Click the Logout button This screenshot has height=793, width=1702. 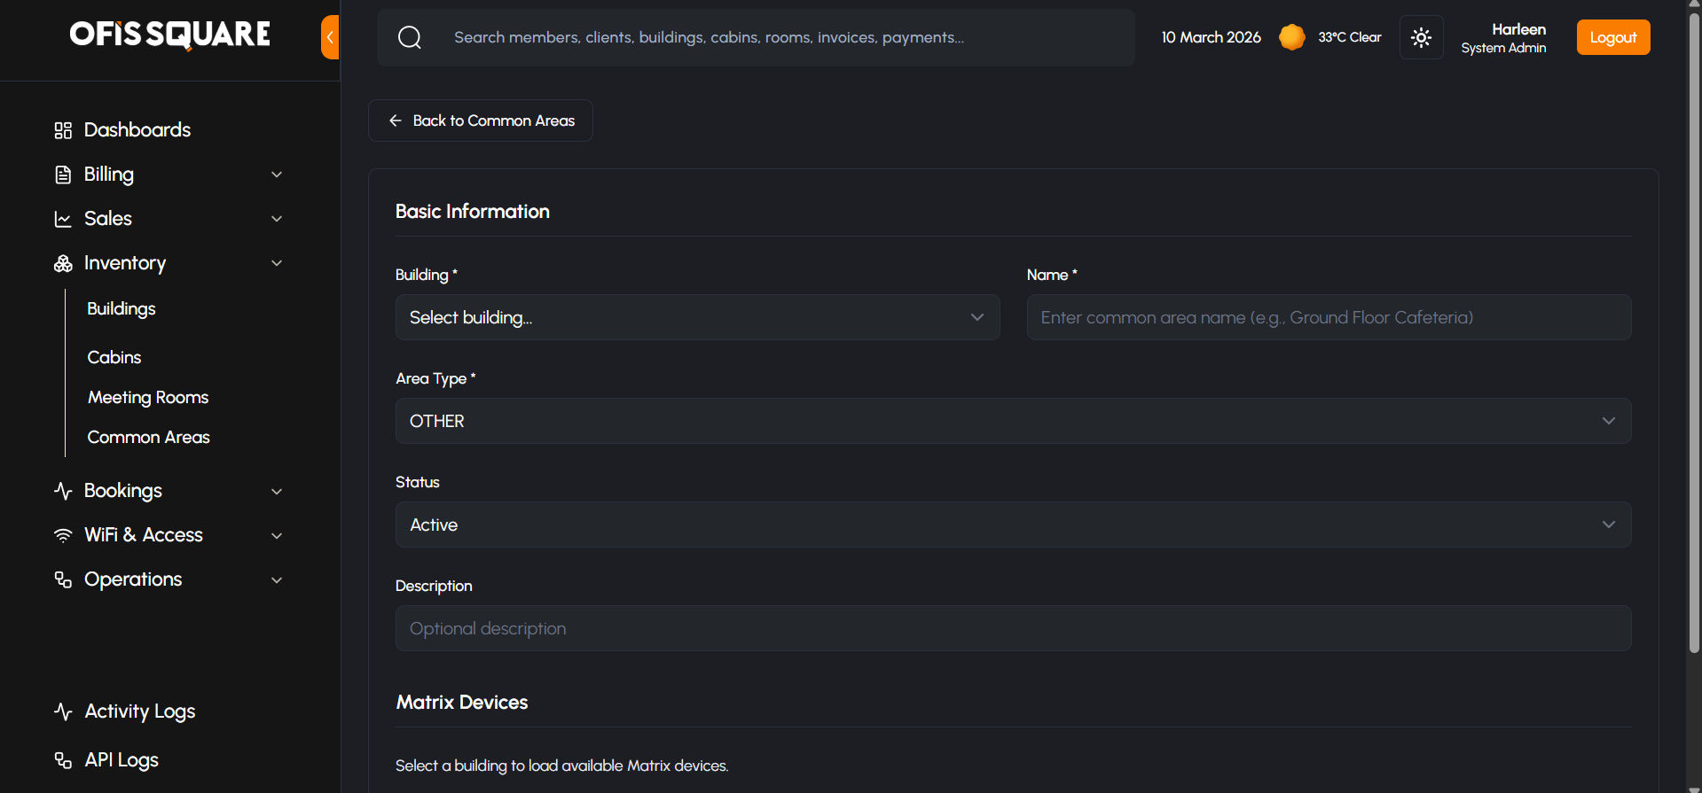(1612, 37)
